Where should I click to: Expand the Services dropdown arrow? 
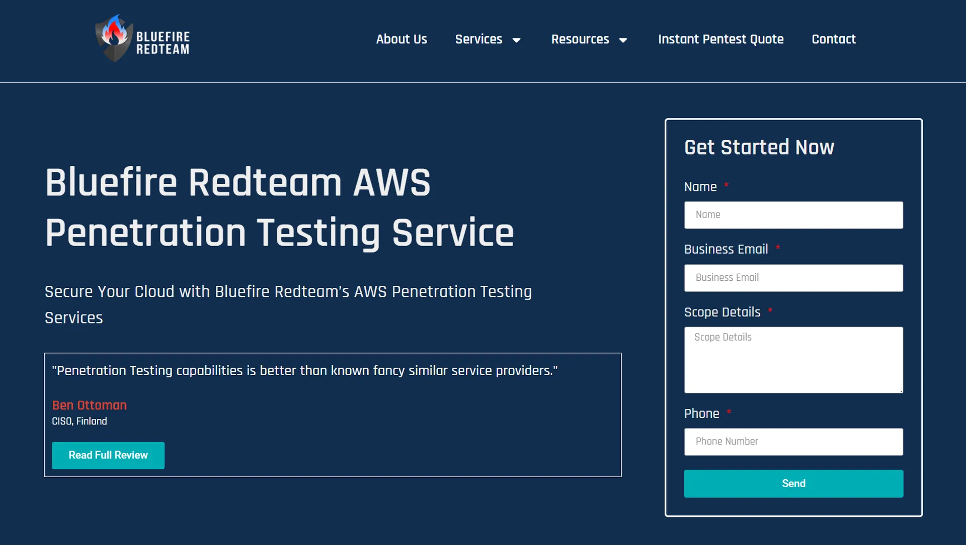click(x=516, y=40)
